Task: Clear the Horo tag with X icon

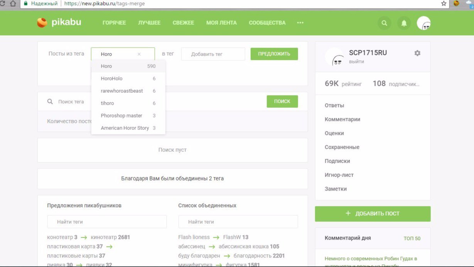Action: pyautogui.click(x=139, y=54)
